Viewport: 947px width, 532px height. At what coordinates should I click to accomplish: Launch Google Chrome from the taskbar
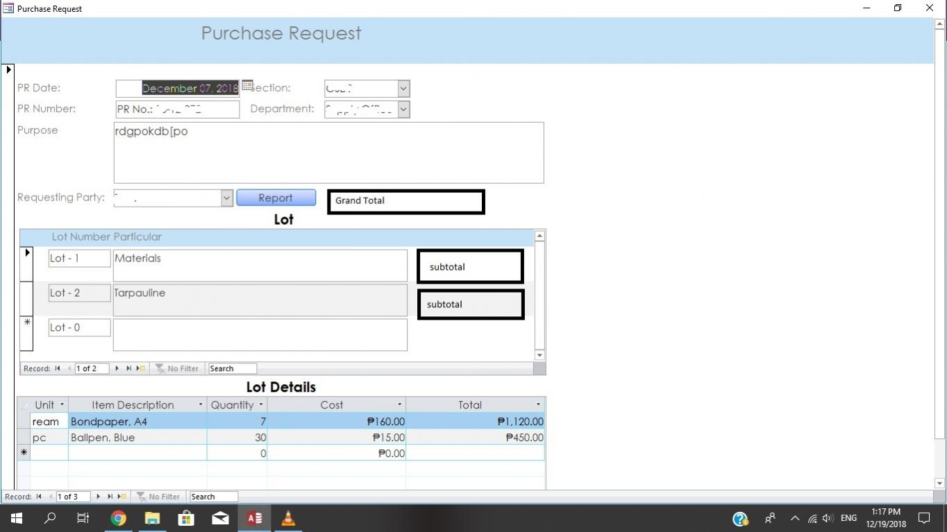pyautogui.click(x=118, y=518)
